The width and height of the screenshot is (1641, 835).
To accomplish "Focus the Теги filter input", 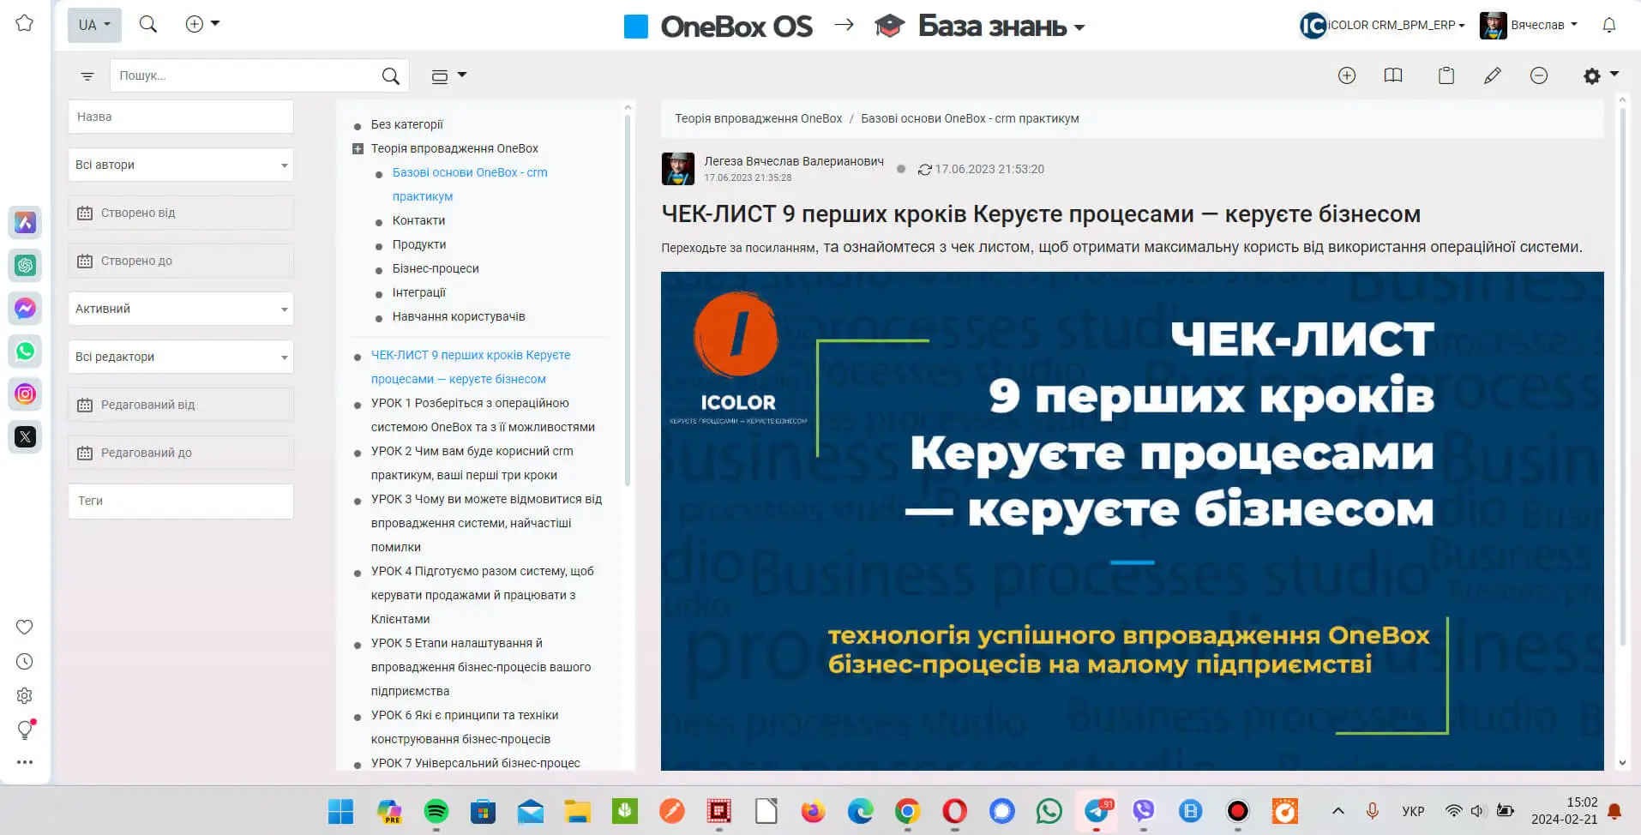I will click(181, 501).
